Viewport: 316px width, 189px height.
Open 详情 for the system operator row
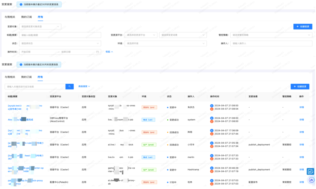301,120
